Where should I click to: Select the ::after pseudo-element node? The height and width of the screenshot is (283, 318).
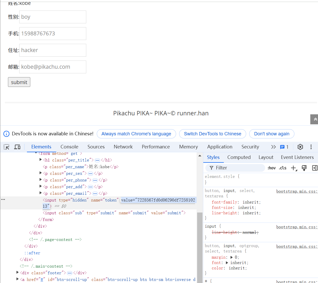pyautogui.click(x=32, y=253)
